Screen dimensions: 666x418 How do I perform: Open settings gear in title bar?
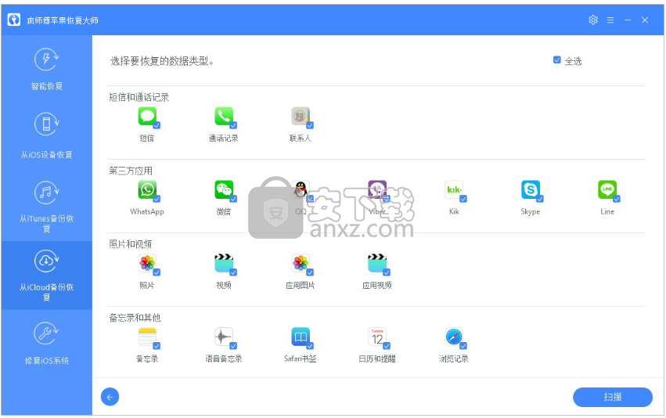[x=593, y=20]
